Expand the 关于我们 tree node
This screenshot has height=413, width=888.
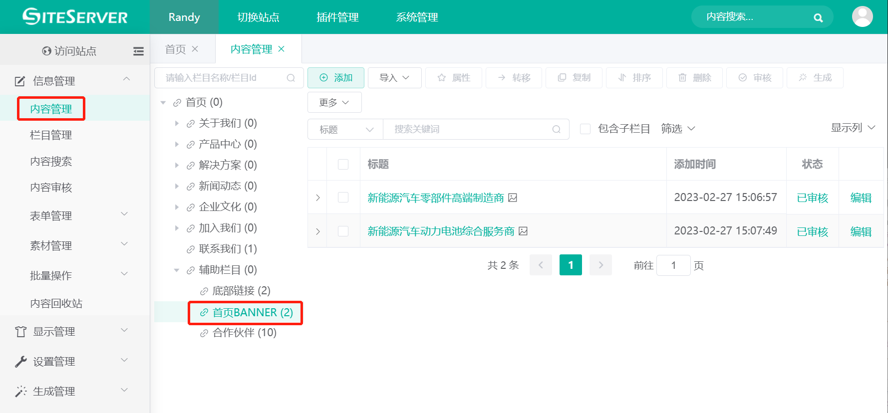click(176, 123)
